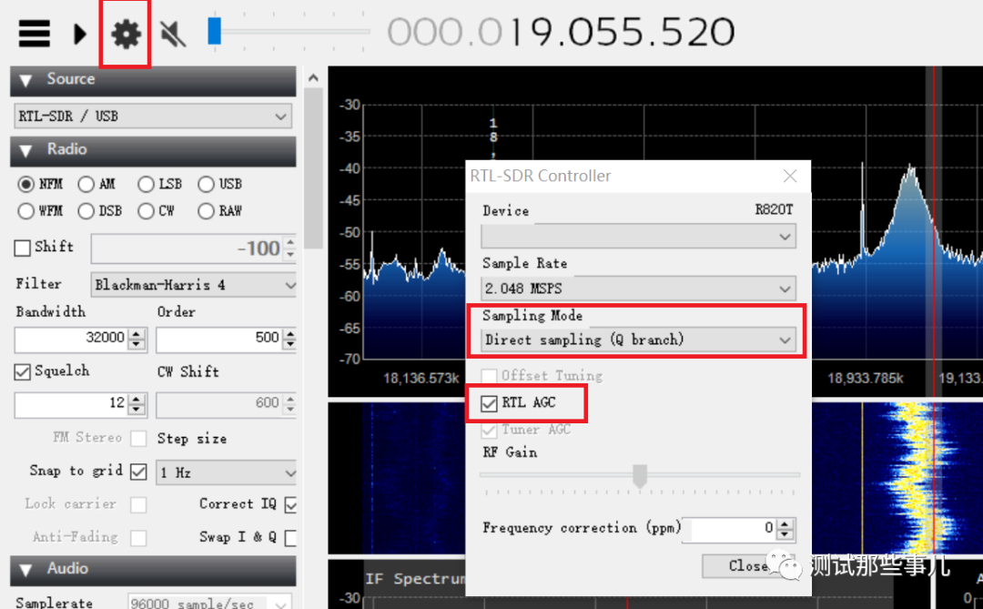Viewport: 983px width, 609px height.
Task: Disable the Squelch checkbox
Action: coord(22,372)
